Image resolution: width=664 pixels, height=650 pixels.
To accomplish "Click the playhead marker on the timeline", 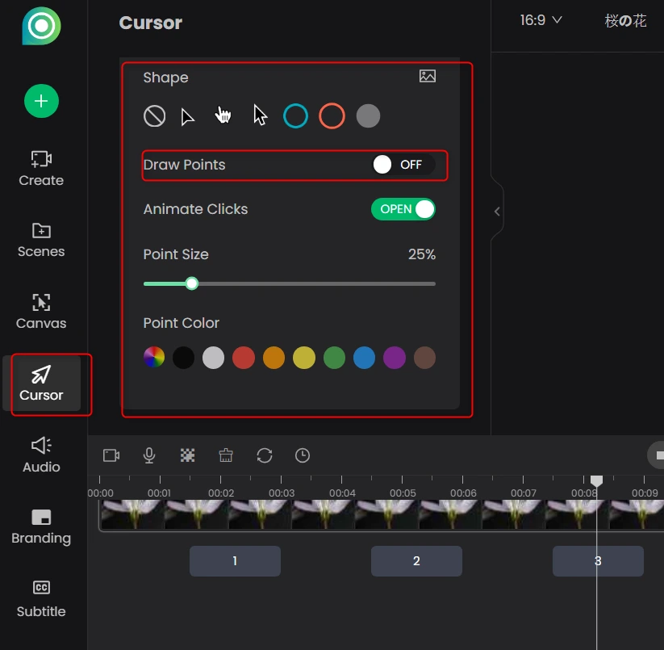I will (596, 481).
